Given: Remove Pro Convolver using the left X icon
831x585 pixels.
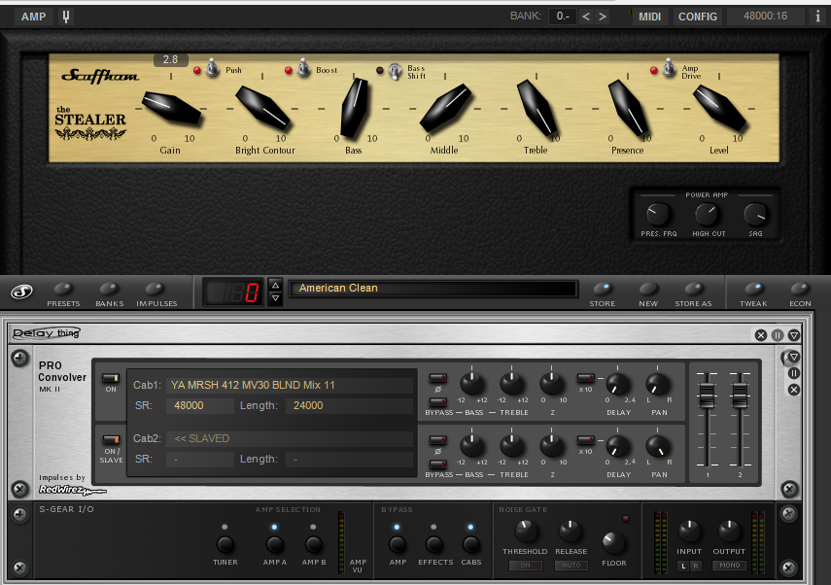Looking at the screenshot, I should [19, 489].
